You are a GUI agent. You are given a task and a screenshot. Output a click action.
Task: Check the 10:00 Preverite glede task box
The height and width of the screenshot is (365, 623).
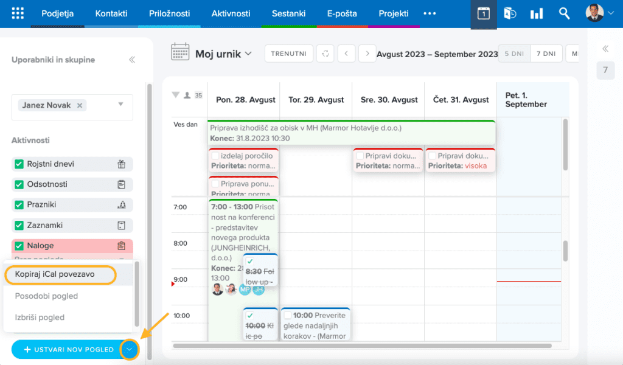click(x=288, y=315)
